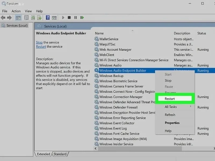Click the Stop the service link
The image size is (215, 161).
pyautogui.click(x=39, y=42)
